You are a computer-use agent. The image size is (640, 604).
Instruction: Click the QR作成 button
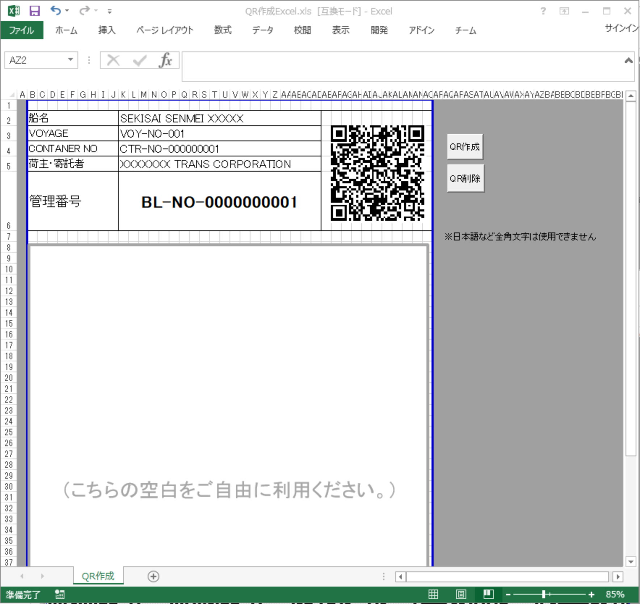[x=465, y=147]
